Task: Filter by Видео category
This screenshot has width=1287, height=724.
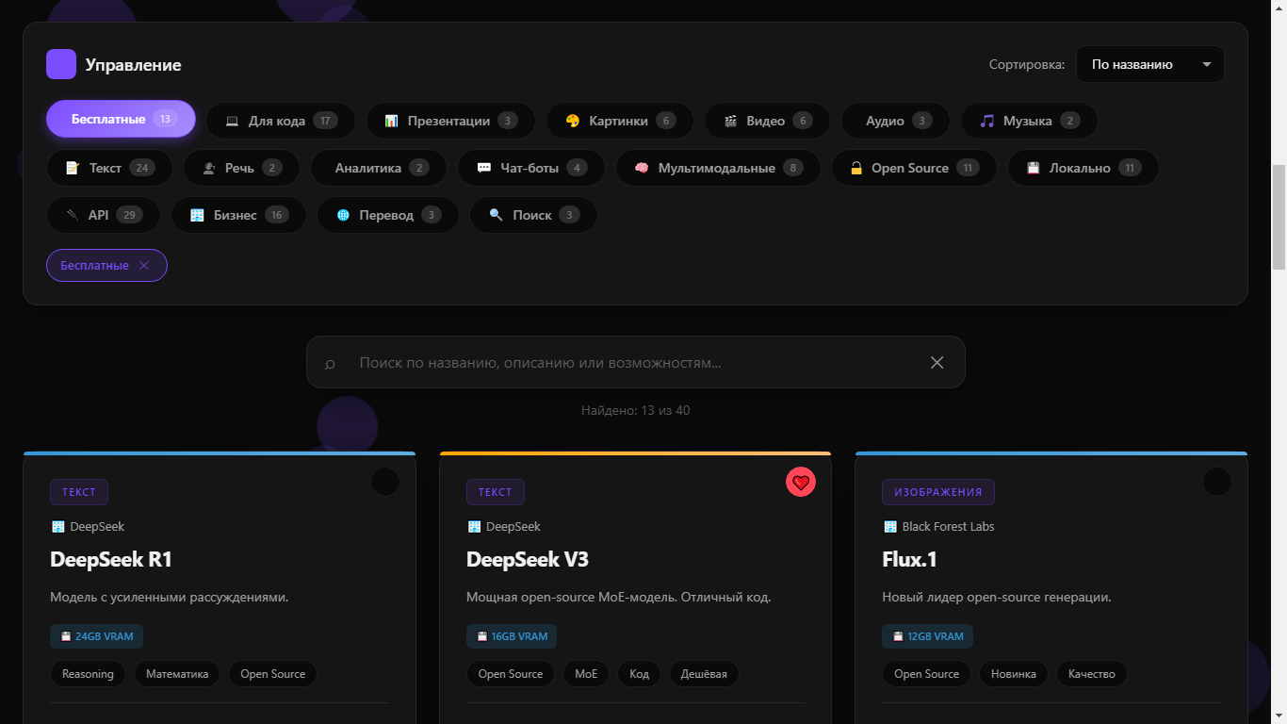Action: point(767,121)
